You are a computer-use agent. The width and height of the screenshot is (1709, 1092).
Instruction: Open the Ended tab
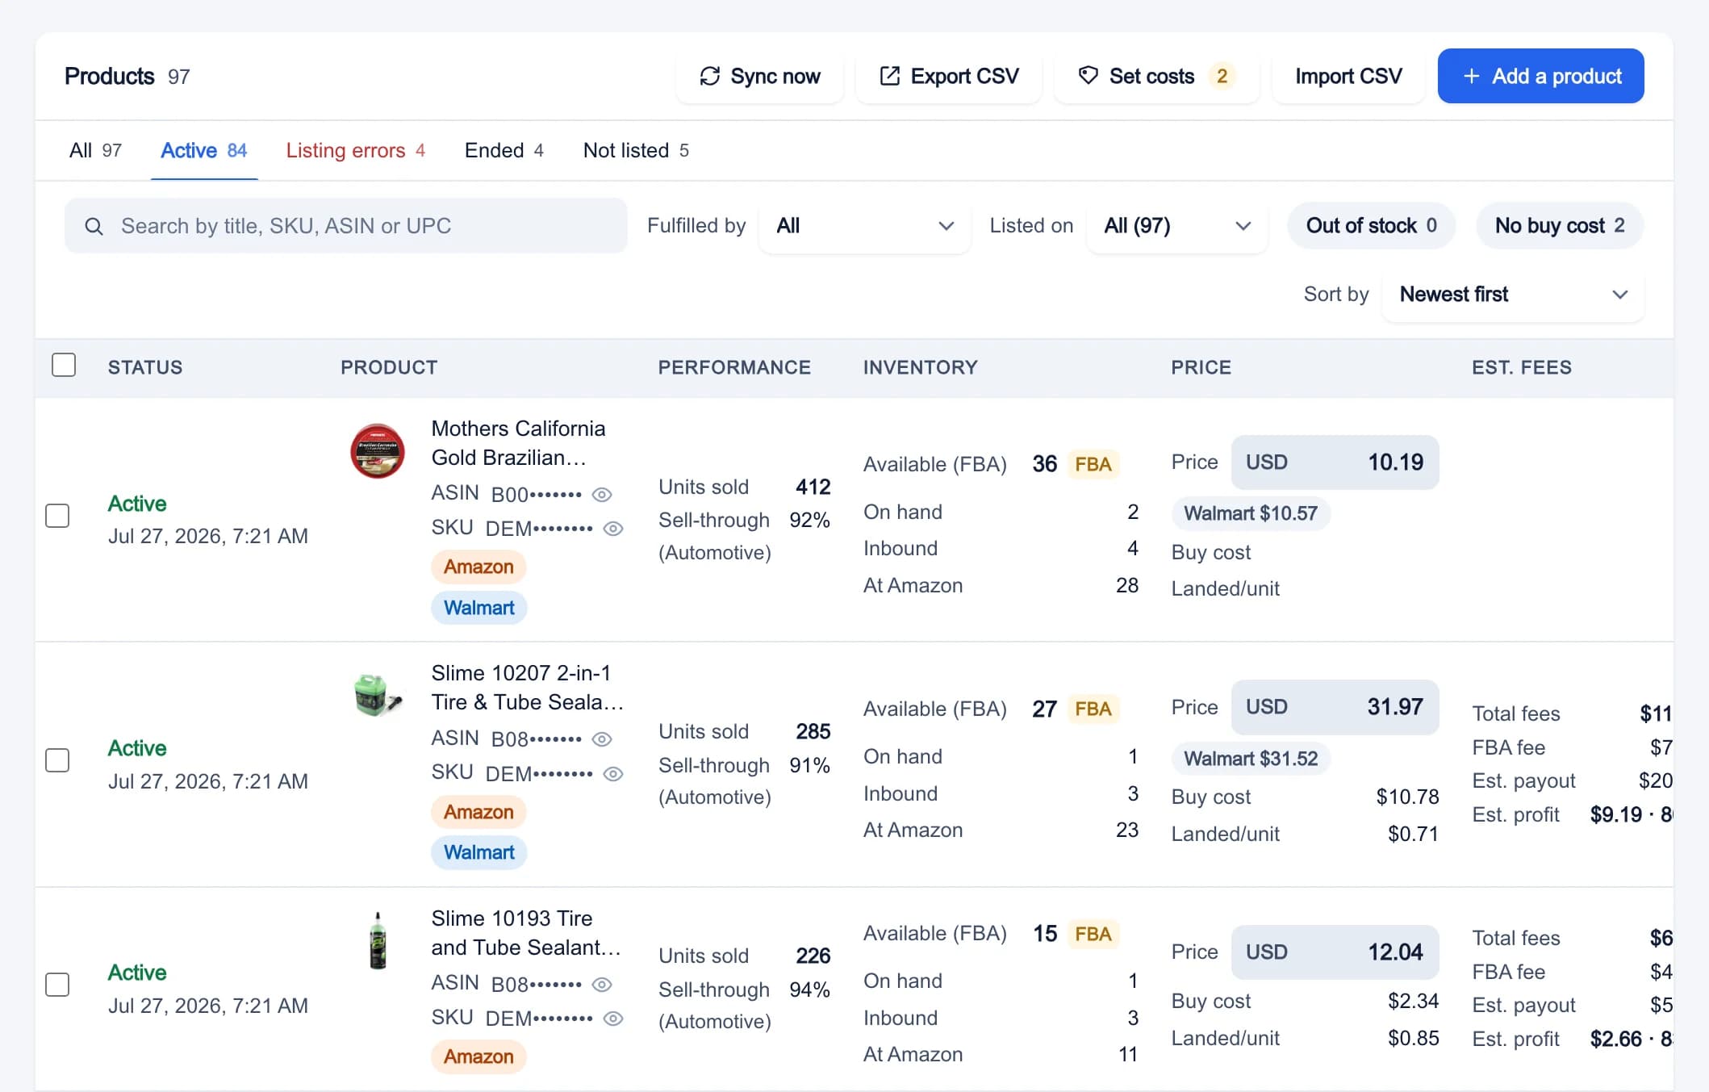[504, 150]
